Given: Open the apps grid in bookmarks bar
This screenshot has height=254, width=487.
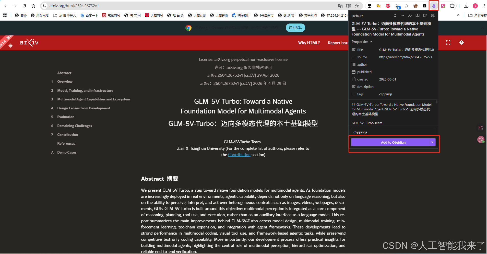Looking at the screenshot, I should tap(5, 15).
